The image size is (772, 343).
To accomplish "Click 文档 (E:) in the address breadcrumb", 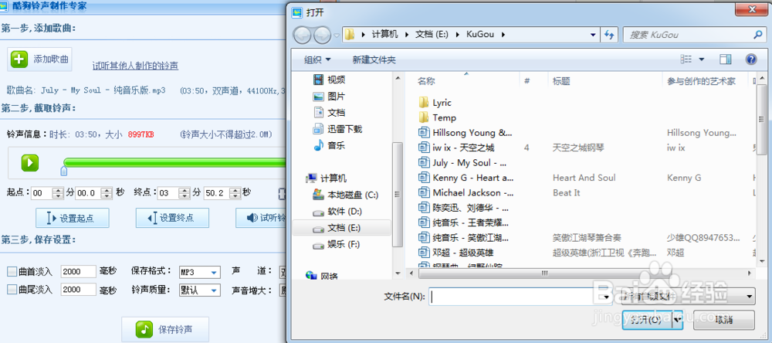I will point(432,35).
